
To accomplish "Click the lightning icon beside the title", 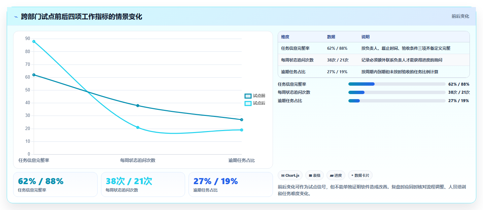I will pos(16,17).
